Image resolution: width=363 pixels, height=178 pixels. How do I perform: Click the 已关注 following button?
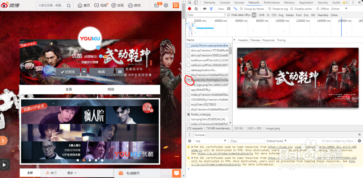pos(68,72)
